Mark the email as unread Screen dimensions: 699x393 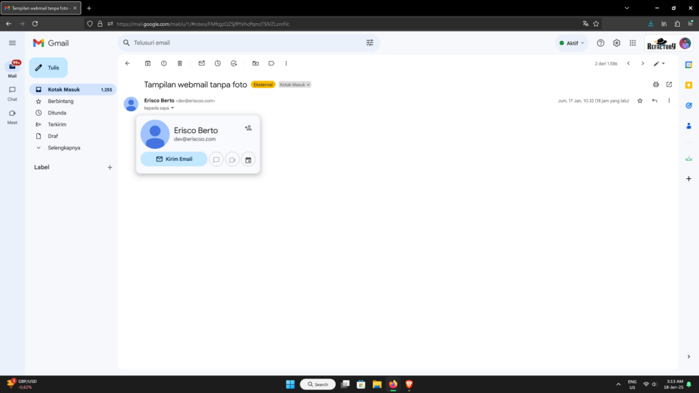tap(201, 63)
